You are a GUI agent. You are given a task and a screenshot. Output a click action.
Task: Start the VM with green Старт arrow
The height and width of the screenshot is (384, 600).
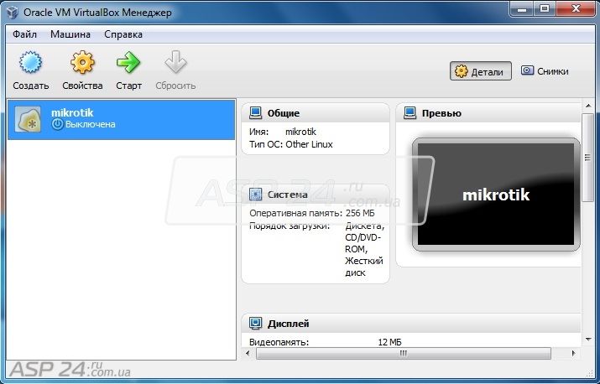128,62
